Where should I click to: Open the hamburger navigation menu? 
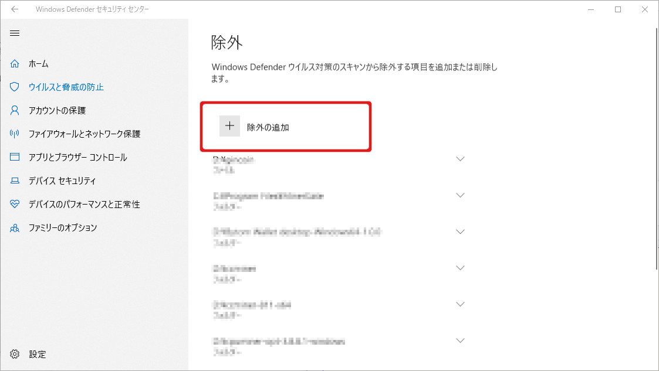point(15,33)
